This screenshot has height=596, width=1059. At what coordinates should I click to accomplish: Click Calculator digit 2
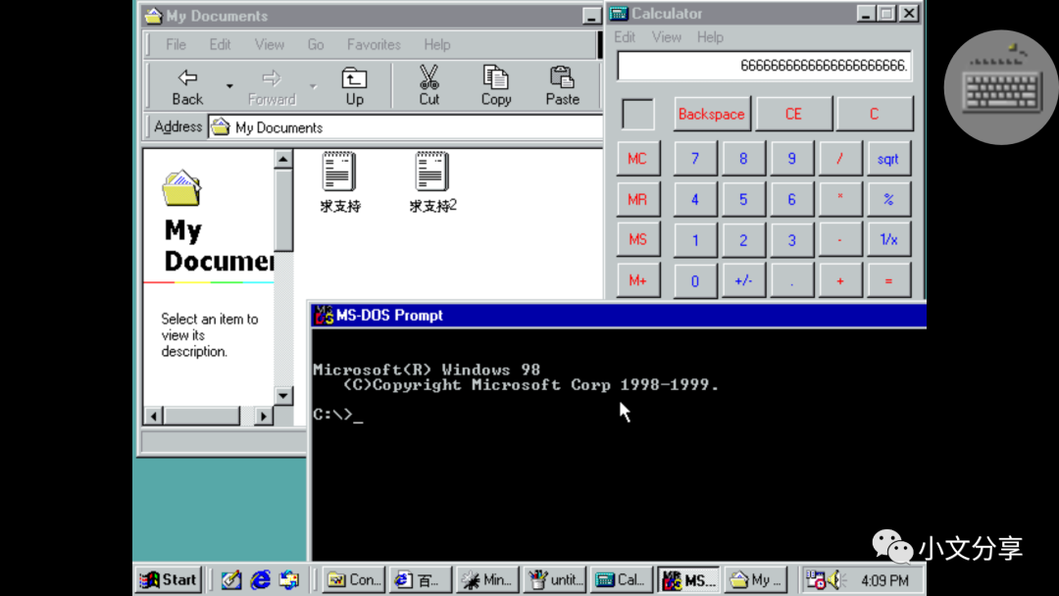click(x=743, y=239)
